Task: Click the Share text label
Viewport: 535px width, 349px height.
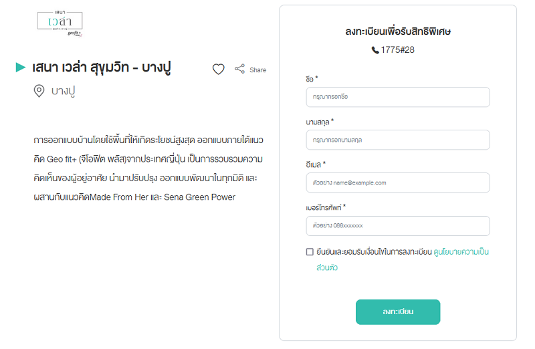Action: [257, 70]
